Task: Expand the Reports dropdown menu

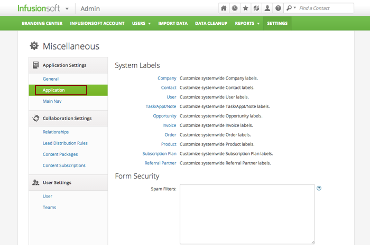Action: click(247, 23)
